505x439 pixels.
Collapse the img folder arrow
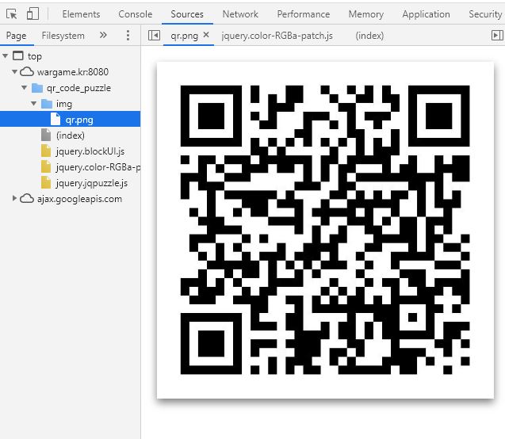[x=34, y=103]
